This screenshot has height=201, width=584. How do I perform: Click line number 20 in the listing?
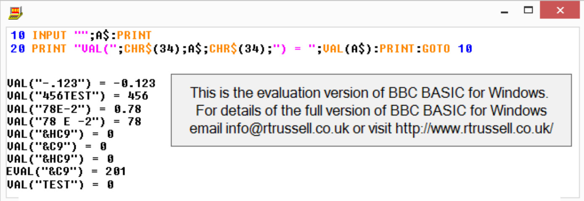(18, 49)
